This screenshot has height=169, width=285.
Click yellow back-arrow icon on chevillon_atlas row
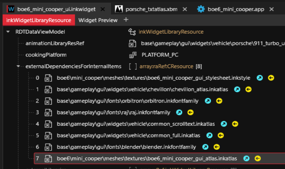click(248, 89)
